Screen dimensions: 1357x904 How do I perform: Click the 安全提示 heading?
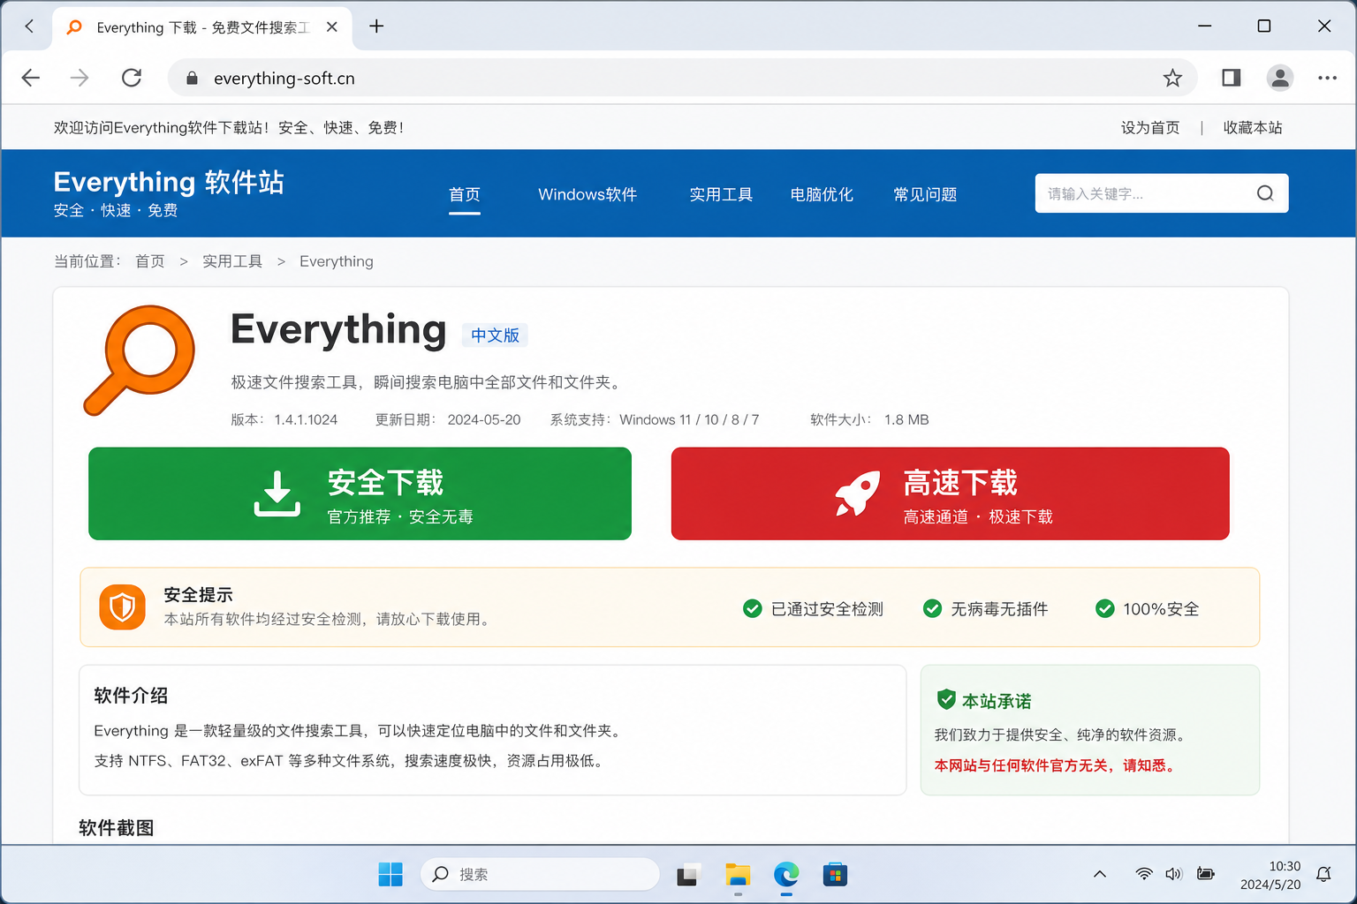[199, 595]
